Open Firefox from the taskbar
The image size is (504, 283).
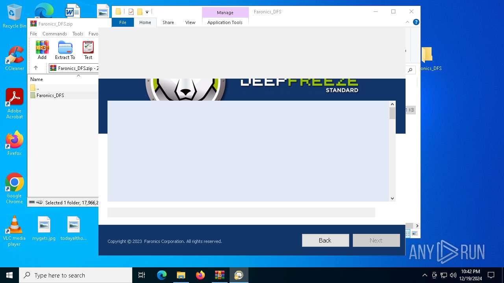(200, 275)
